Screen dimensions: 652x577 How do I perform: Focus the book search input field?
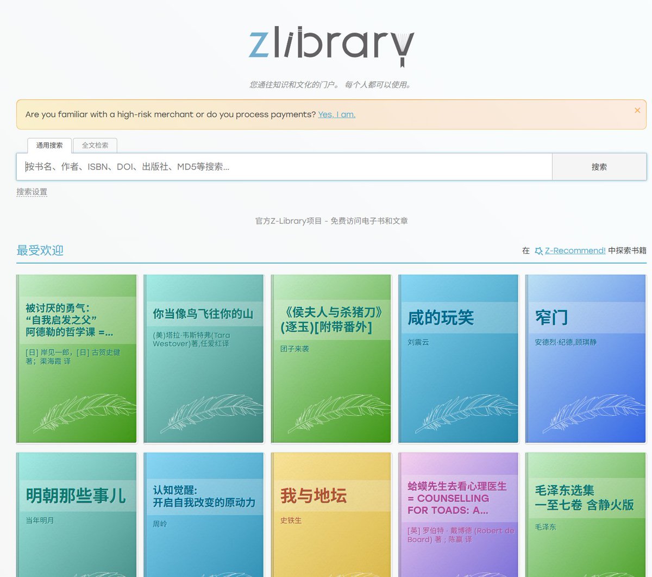[x=284, y=167]
